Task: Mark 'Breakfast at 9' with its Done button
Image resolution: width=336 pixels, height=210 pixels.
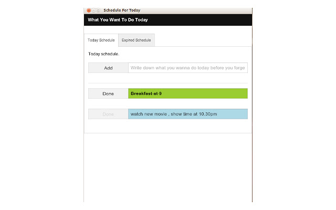Action: coord(108,93)
